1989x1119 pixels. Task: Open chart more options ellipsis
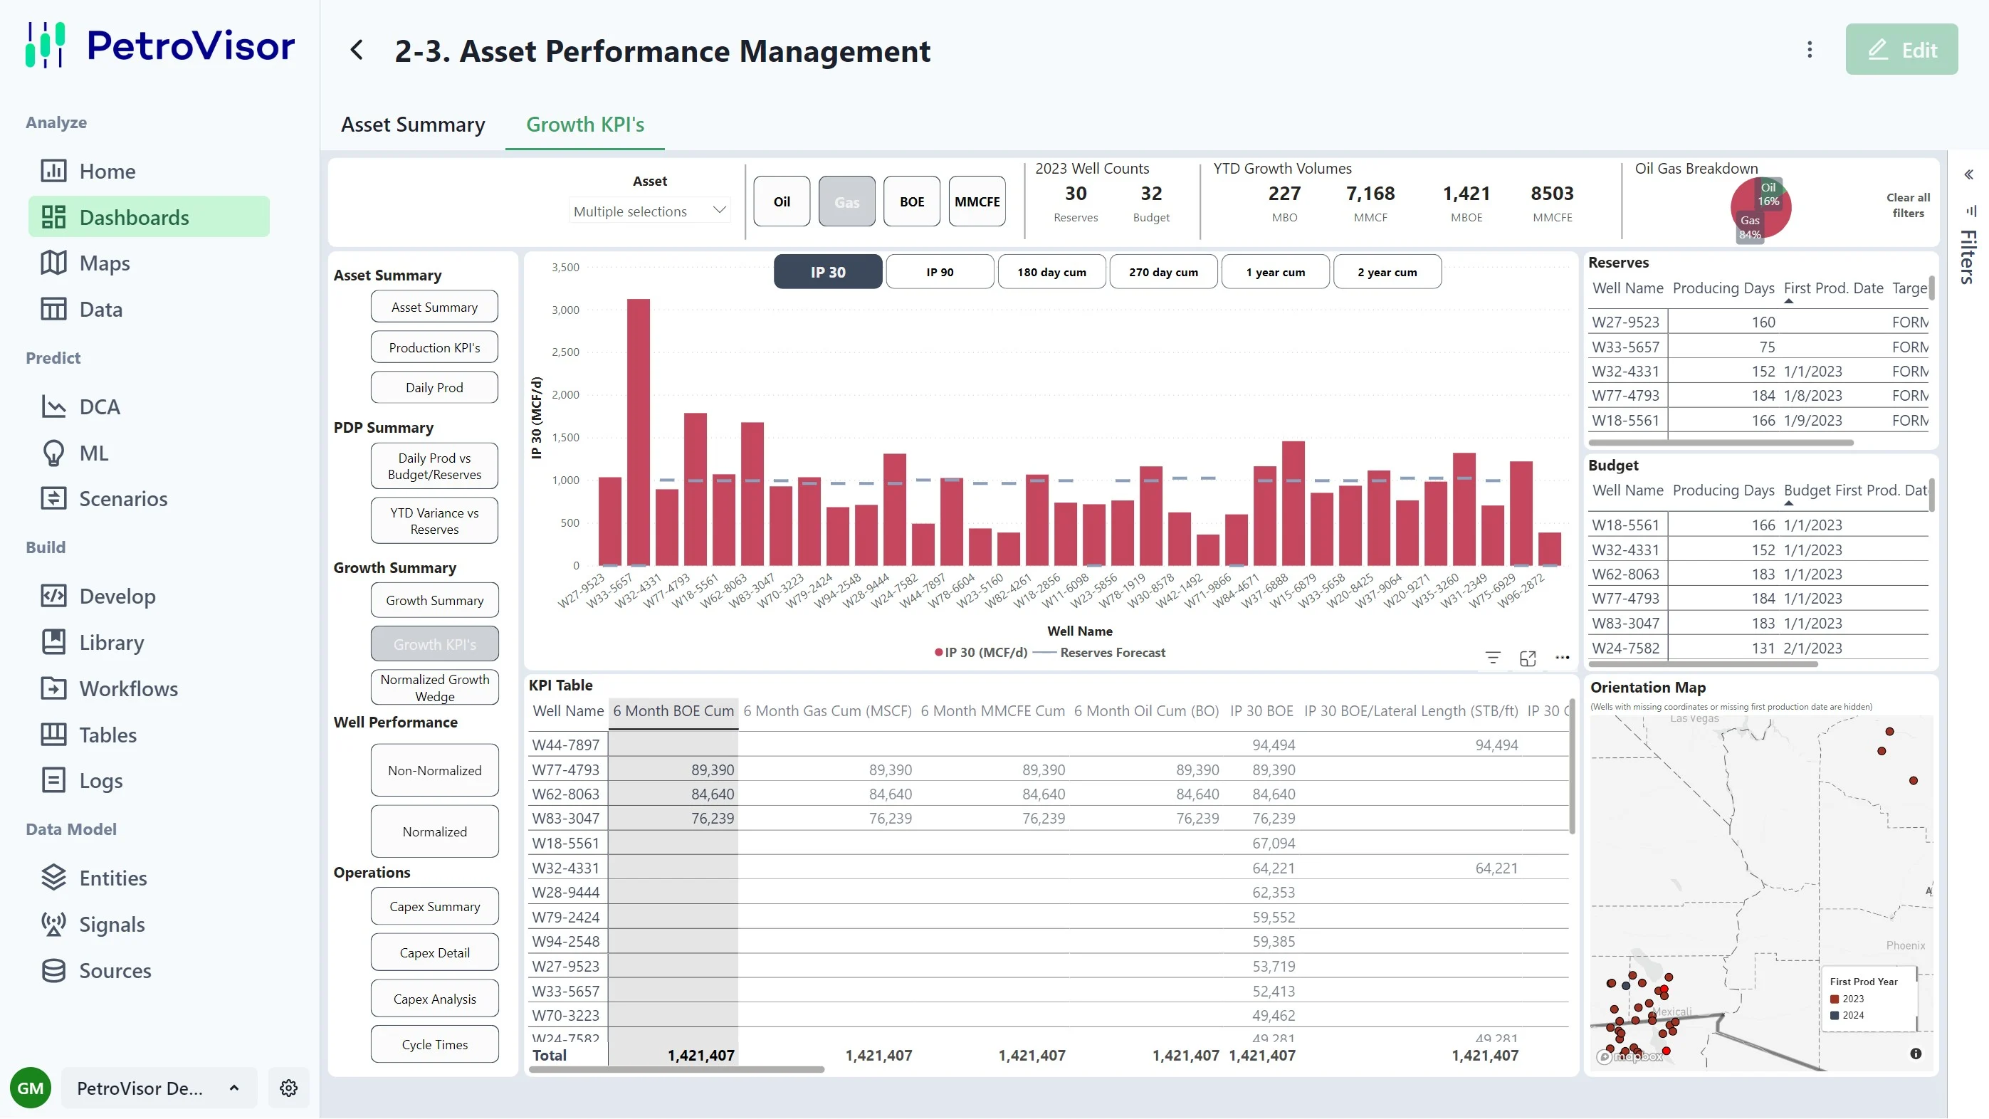(x=1562, y=658)
